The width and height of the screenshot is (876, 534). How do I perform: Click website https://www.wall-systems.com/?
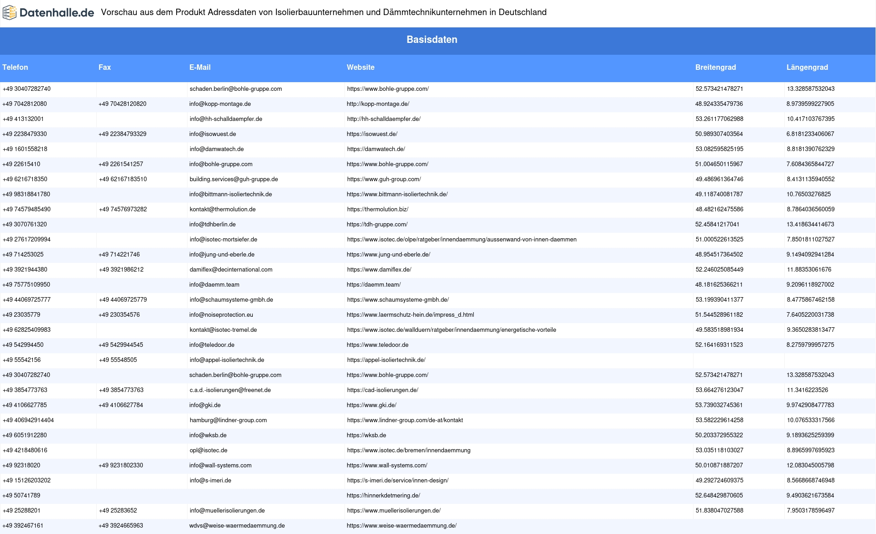pyautogui.click(x=387, y=466)
